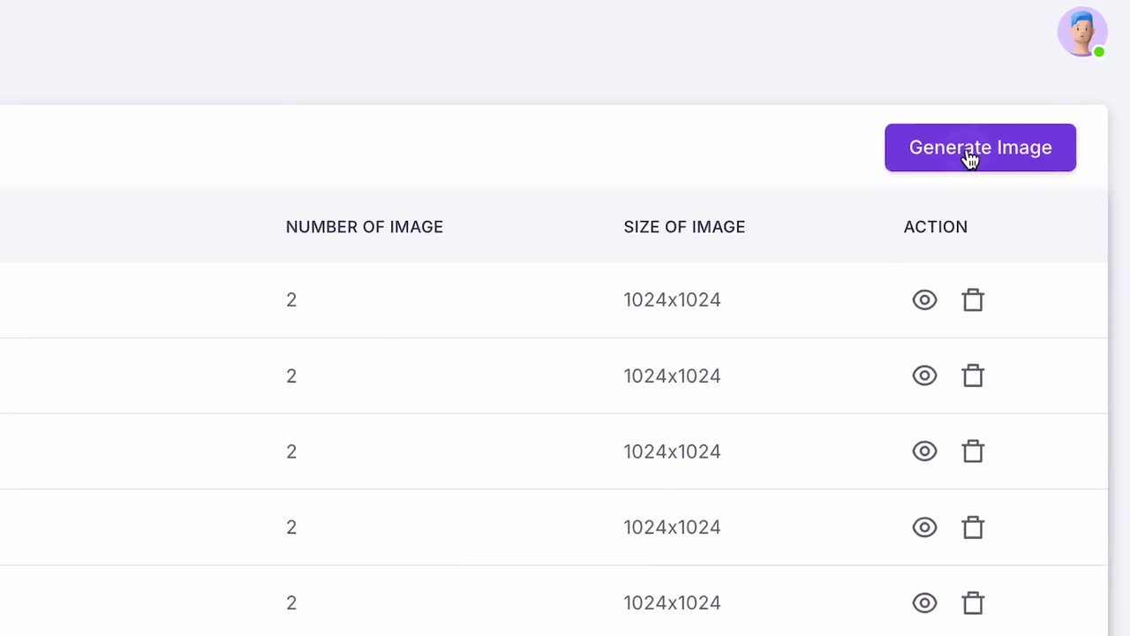Select the 1024x1024 size in the third row
The height and width of the screenshot is (636, 1130).
(673, 451)
